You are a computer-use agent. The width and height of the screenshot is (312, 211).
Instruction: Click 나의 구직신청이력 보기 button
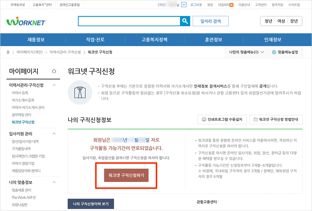(x=91, y=204)
